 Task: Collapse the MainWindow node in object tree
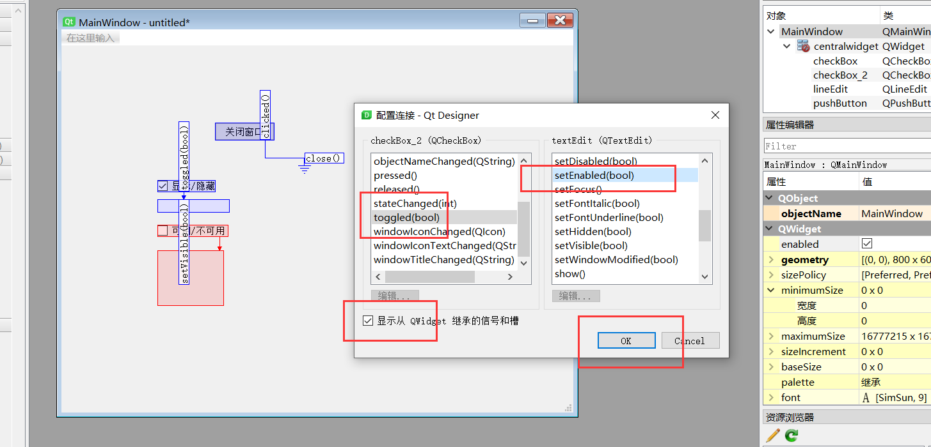tap(772, 31)
